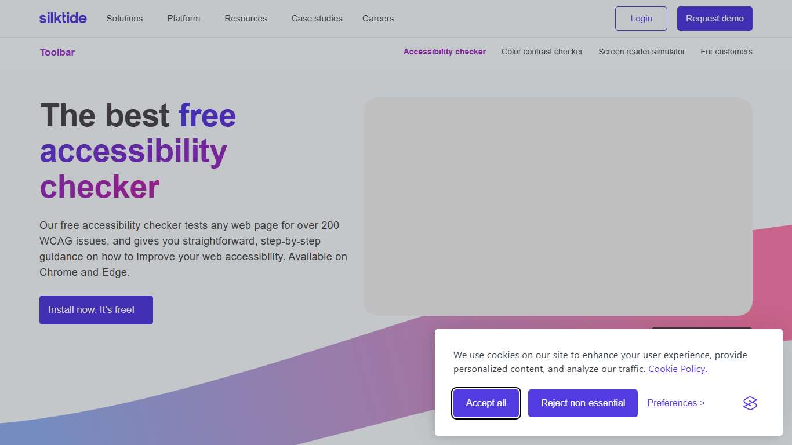792x445 pixels.
Task: Open the Platform dropdown menu
Action: tap(183, 18)
